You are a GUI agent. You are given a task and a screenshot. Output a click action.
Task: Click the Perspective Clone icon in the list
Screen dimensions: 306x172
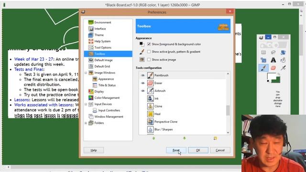point(150,122)
